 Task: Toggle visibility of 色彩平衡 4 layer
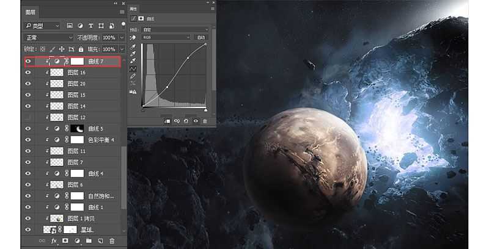click(28, 140)
